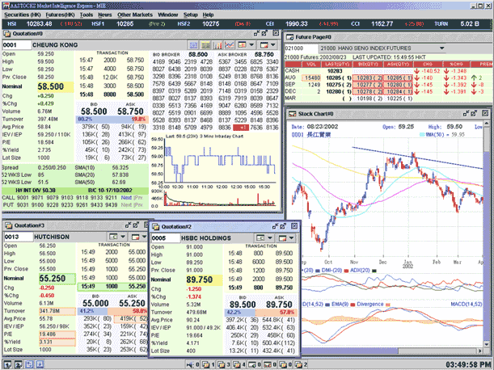
Task: Open the first blue icon in Quotation#0 toolbar
Action: point(193,45)
